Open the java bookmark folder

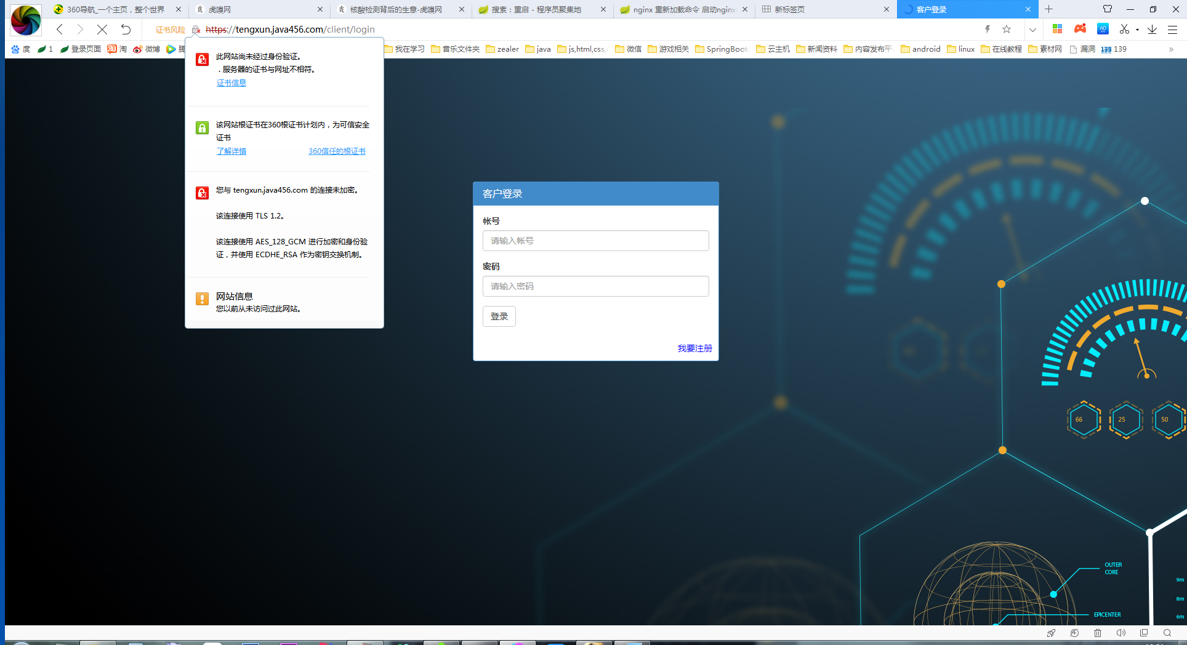click(x=538, y=49)
